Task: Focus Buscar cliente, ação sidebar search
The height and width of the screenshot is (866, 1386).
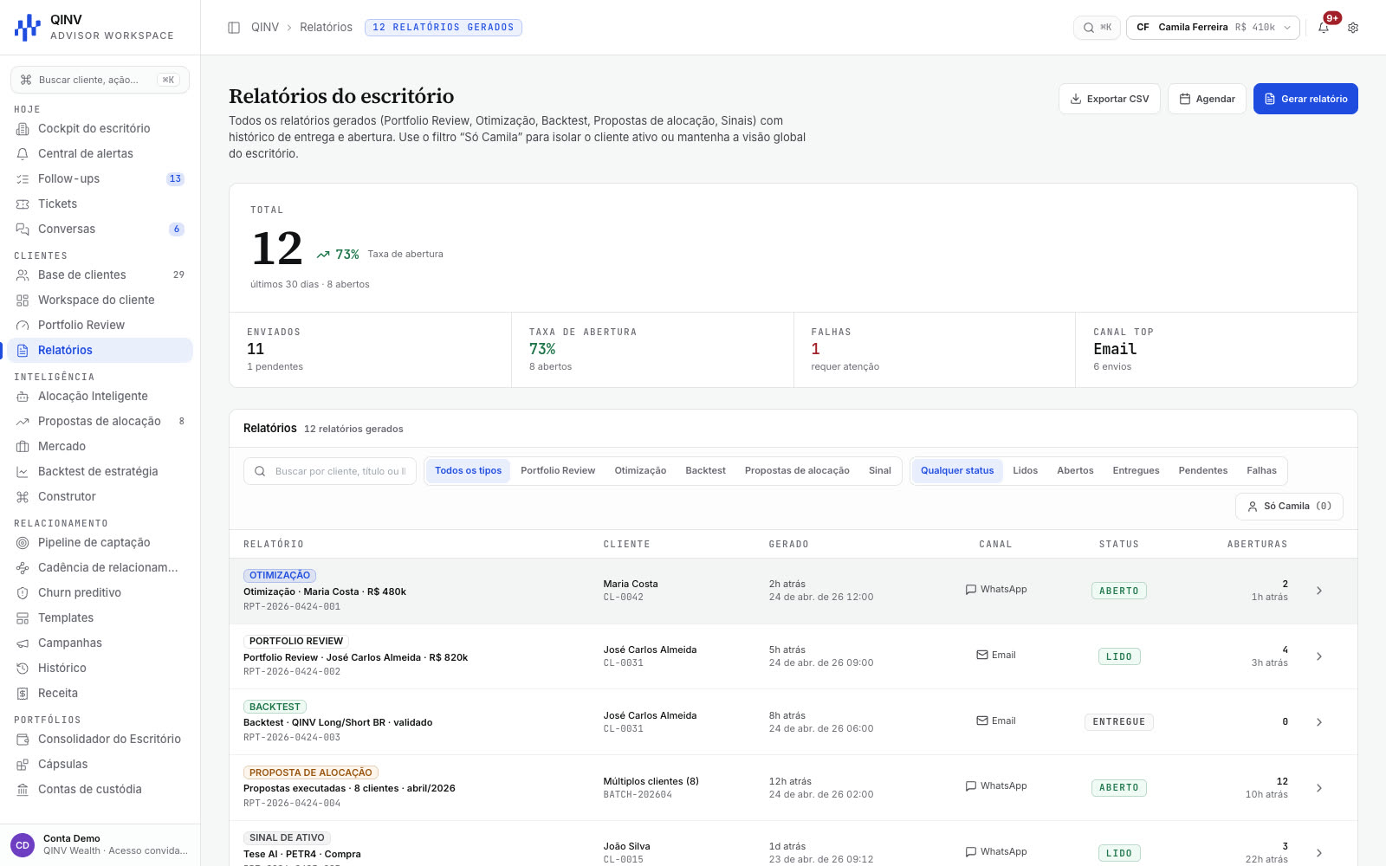Action: pos(100,80)
